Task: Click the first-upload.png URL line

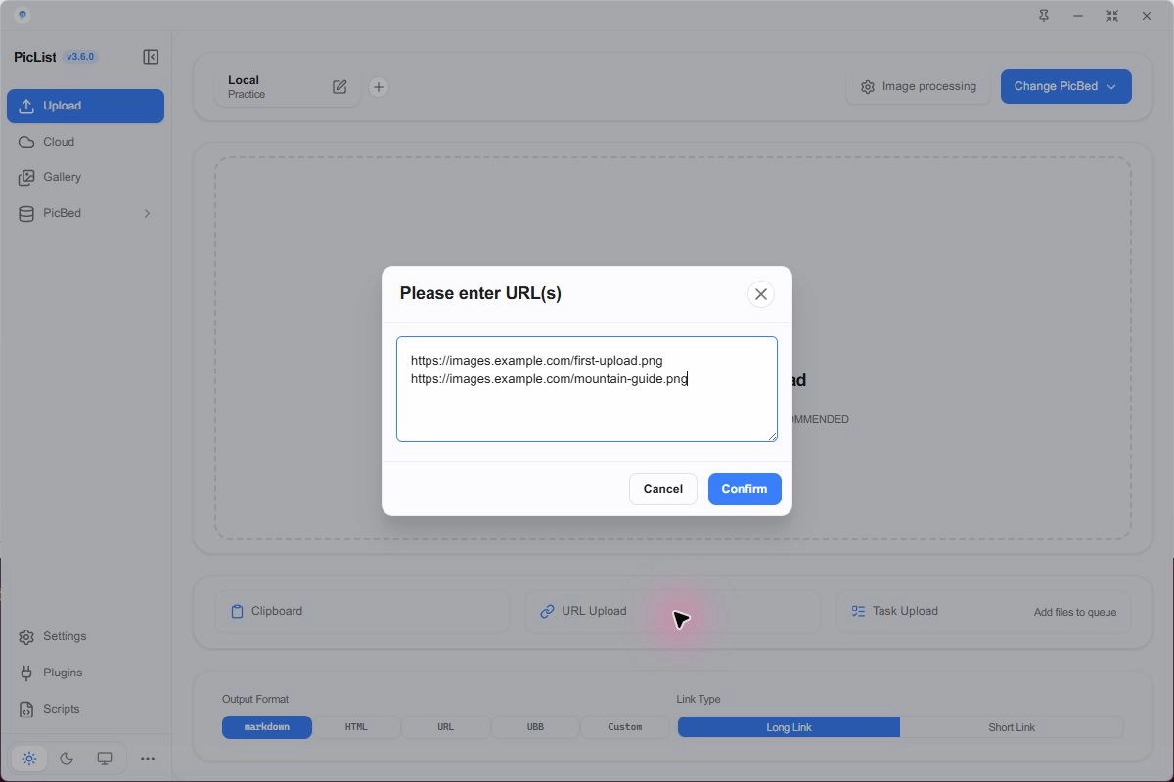Action: 536,360
